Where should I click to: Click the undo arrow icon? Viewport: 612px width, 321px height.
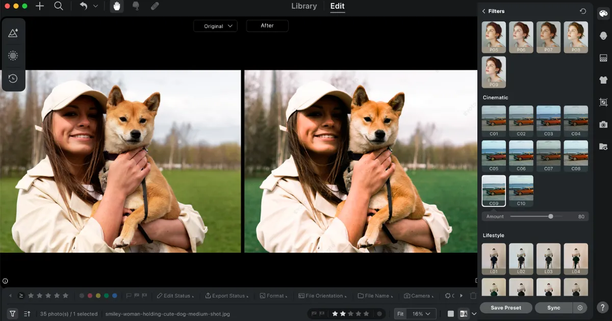(x=84, y=6)
